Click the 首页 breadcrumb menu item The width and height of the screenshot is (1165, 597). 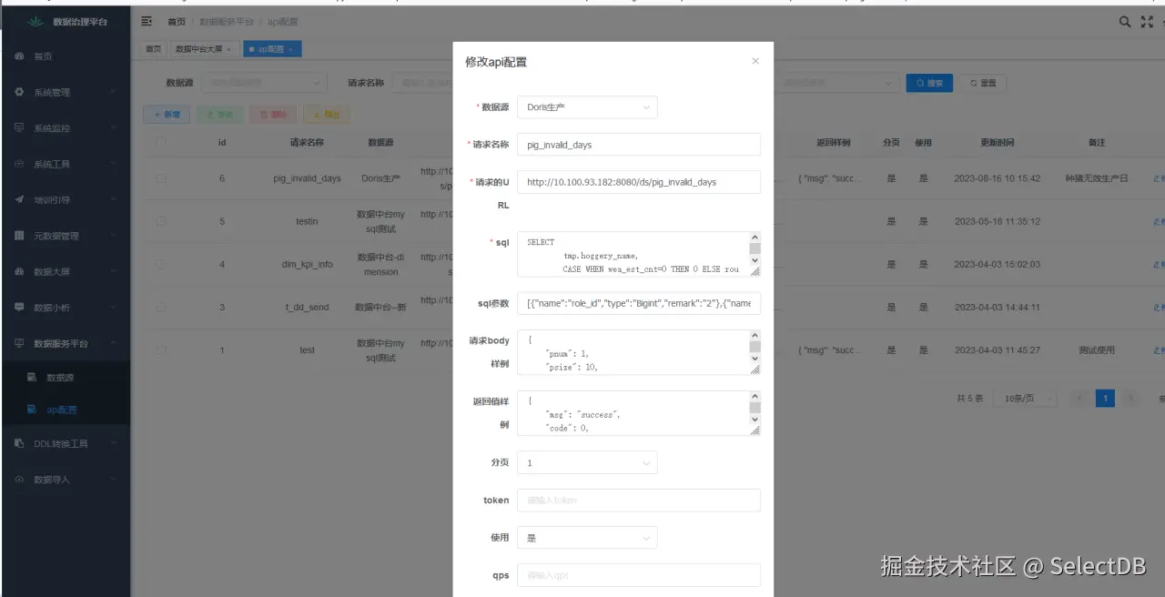[177, 20]
